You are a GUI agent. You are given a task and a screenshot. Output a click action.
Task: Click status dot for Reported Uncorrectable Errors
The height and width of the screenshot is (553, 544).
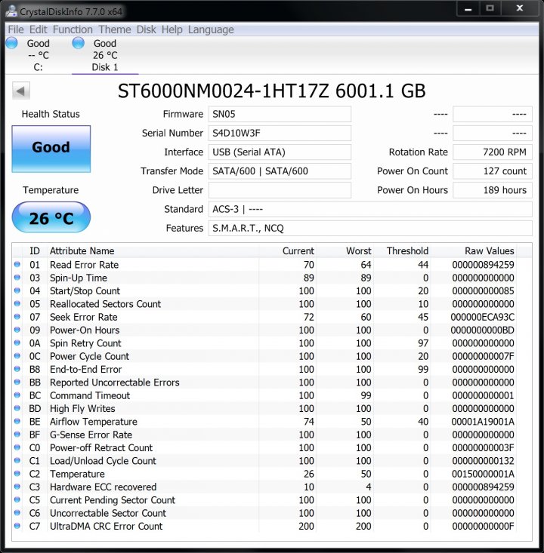point(17,382)
